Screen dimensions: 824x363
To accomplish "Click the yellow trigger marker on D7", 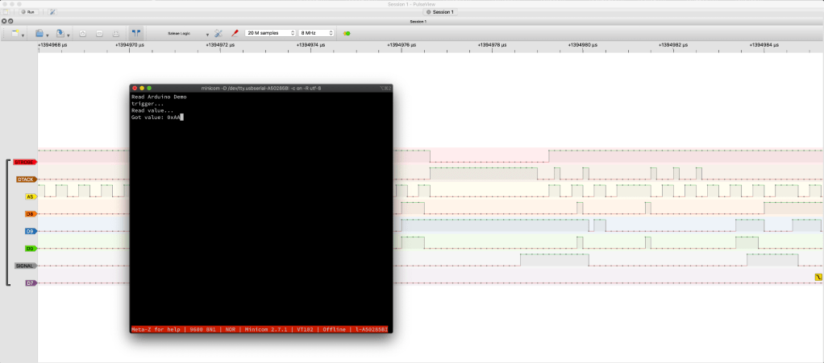I will pyautogui.click(x=818, y=277).
